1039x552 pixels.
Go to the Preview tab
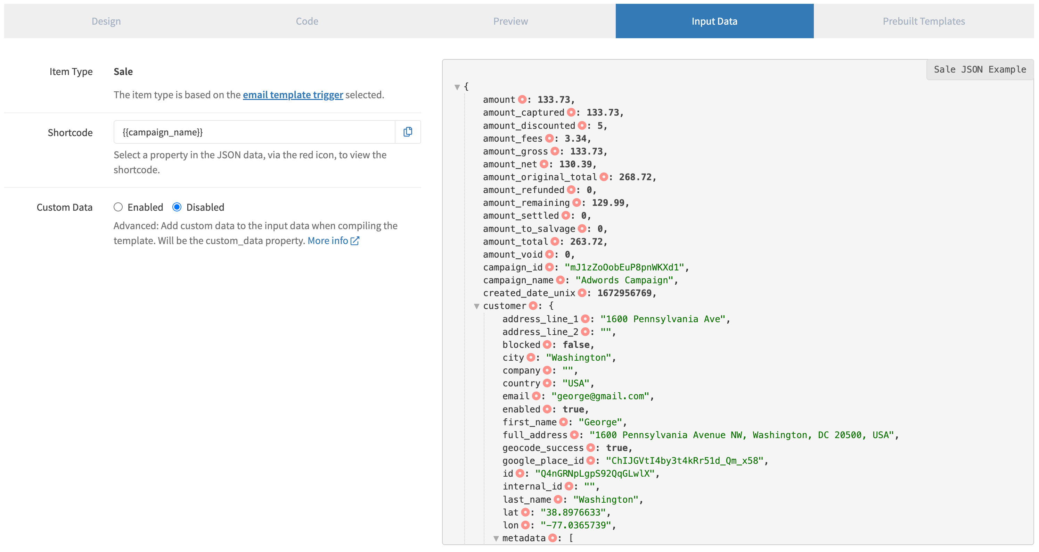pyautogui.click(x=510, y=21)
